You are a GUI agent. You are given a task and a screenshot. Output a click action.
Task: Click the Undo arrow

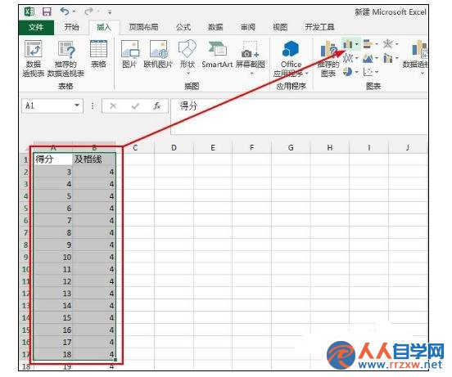click(65, 11)
